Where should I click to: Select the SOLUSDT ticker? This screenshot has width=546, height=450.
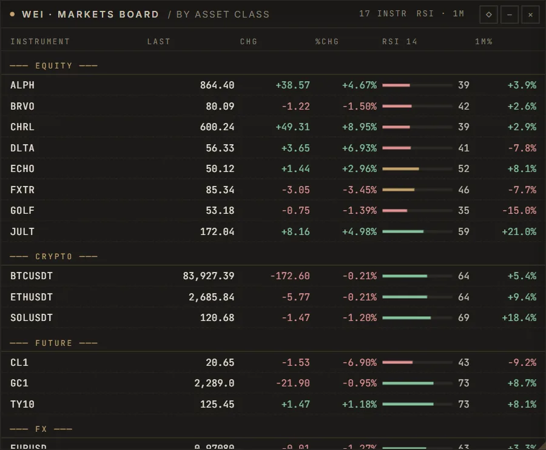point(32,318)
